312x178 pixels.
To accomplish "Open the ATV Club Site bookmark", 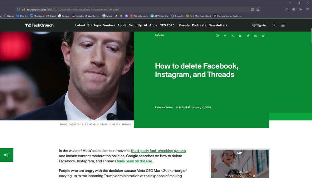I will [159, 16].
